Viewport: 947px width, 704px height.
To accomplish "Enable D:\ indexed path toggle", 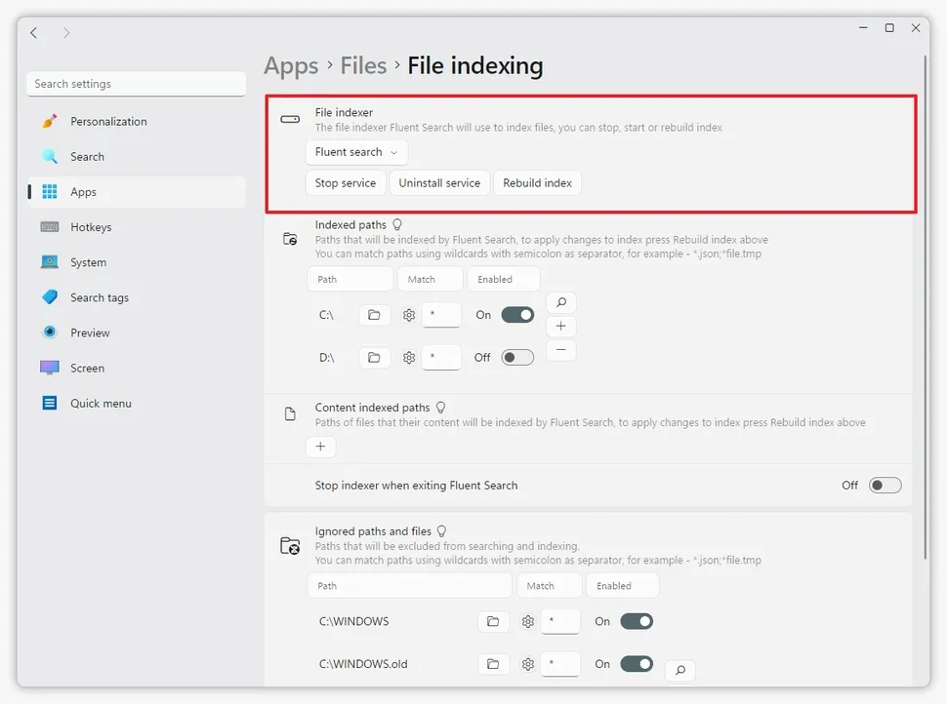I will click(517, 358).
